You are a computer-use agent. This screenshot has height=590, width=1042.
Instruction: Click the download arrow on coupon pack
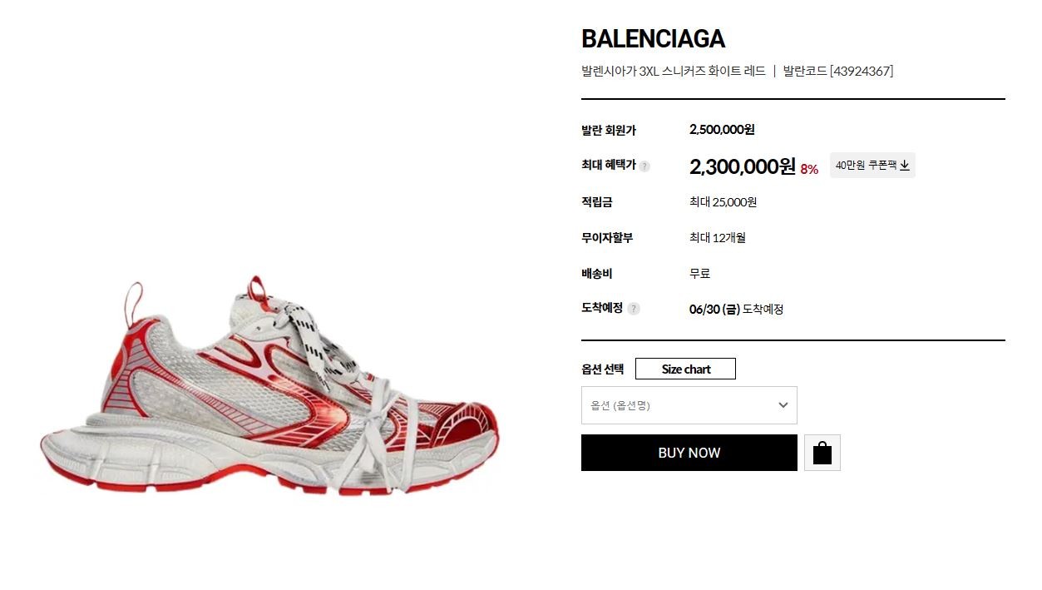[905, 166]
